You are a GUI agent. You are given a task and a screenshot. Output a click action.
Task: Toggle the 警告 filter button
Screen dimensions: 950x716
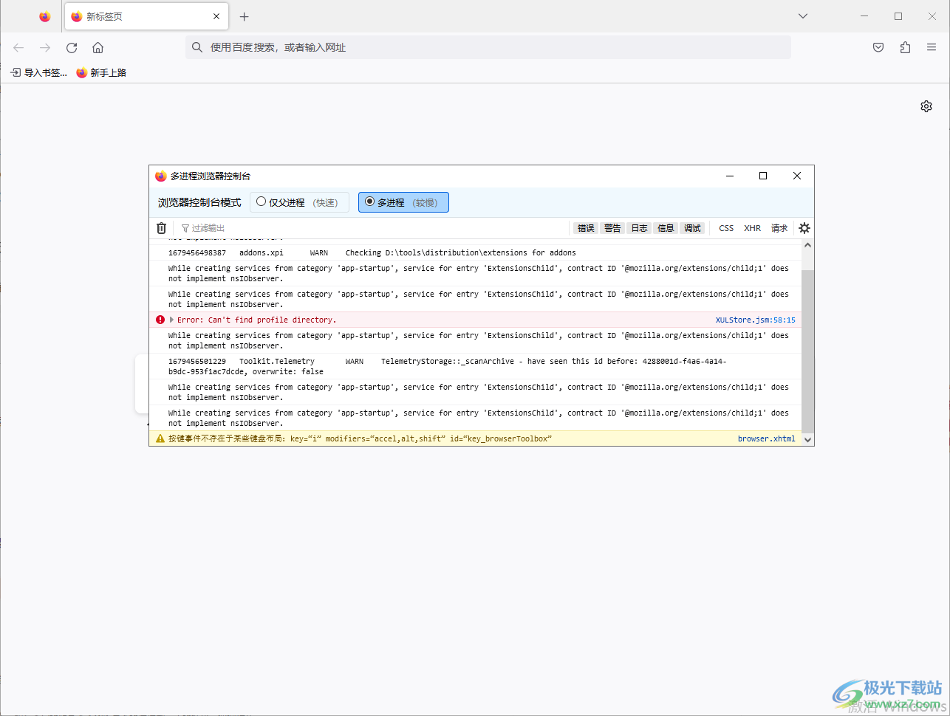[612, 228]
